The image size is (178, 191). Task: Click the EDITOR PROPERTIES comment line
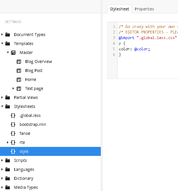tap(148, 32)
